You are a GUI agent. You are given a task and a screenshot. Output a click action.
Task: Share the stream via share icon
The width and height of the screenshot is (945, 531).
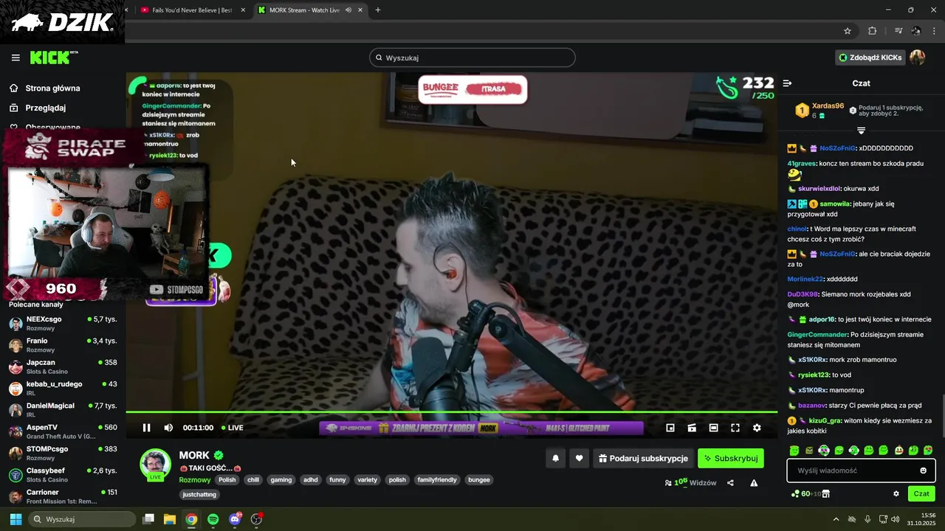pos(730,483)
